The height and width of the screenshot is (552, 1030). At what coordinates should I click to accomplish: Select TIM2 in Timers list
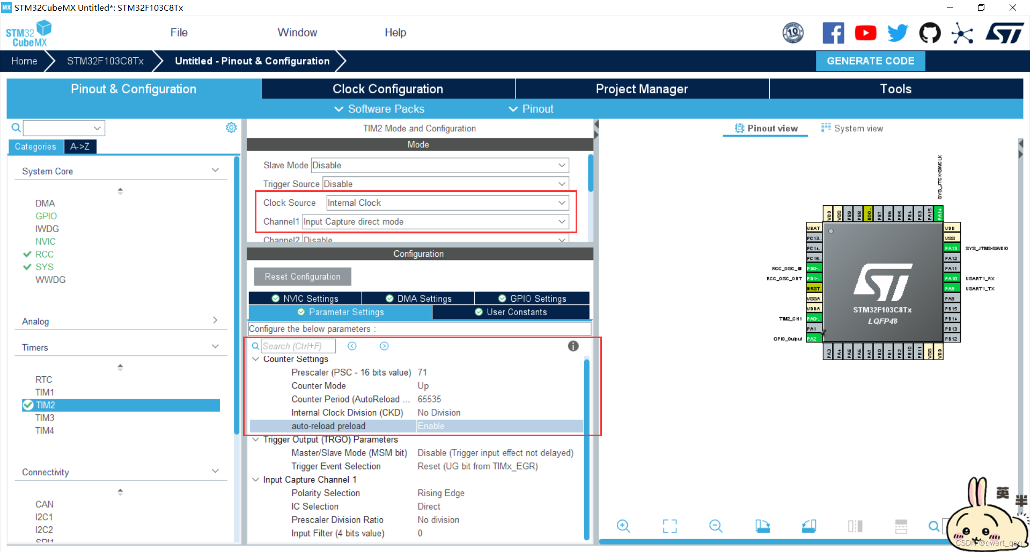pyautogui.click(x=121, y=405)
